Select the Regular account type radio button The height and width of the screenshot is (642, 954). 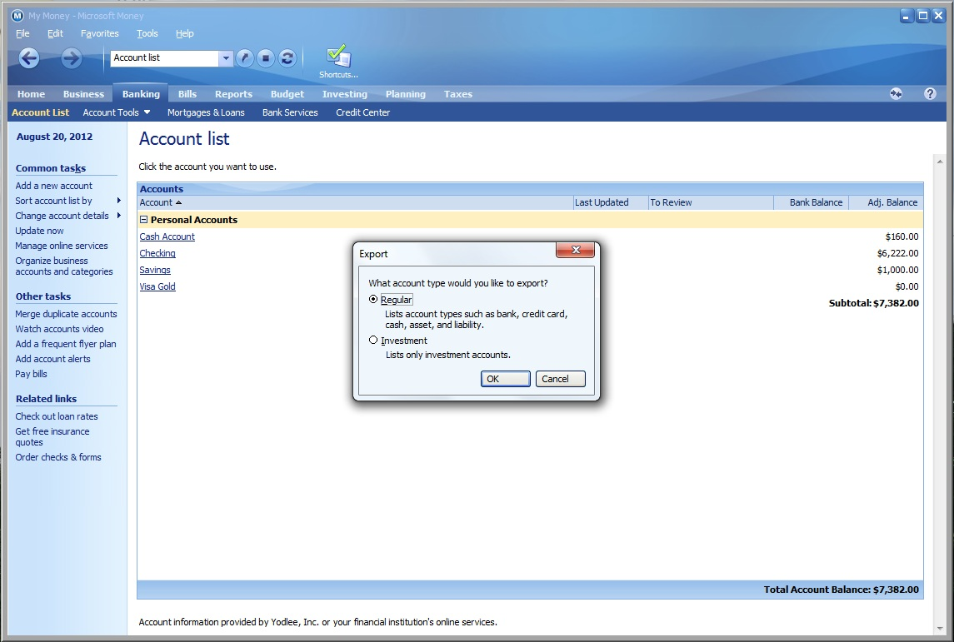pyautogui.click(x=373, y=299)
